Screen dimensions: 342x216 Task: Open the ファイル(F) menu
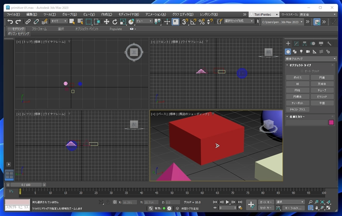click(13, 15)
